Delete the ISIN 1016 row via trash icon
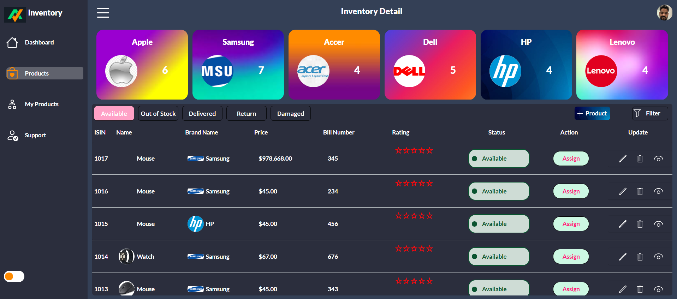This screenshot has width=677, height=299. 640,192
